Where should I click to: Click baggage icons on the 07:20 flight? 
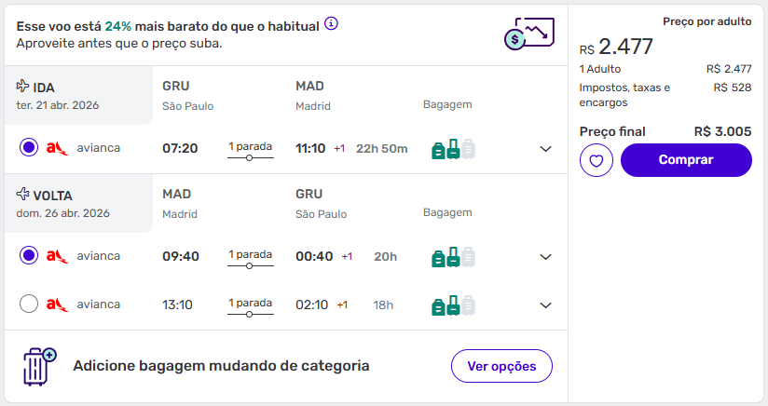point(453,148)
